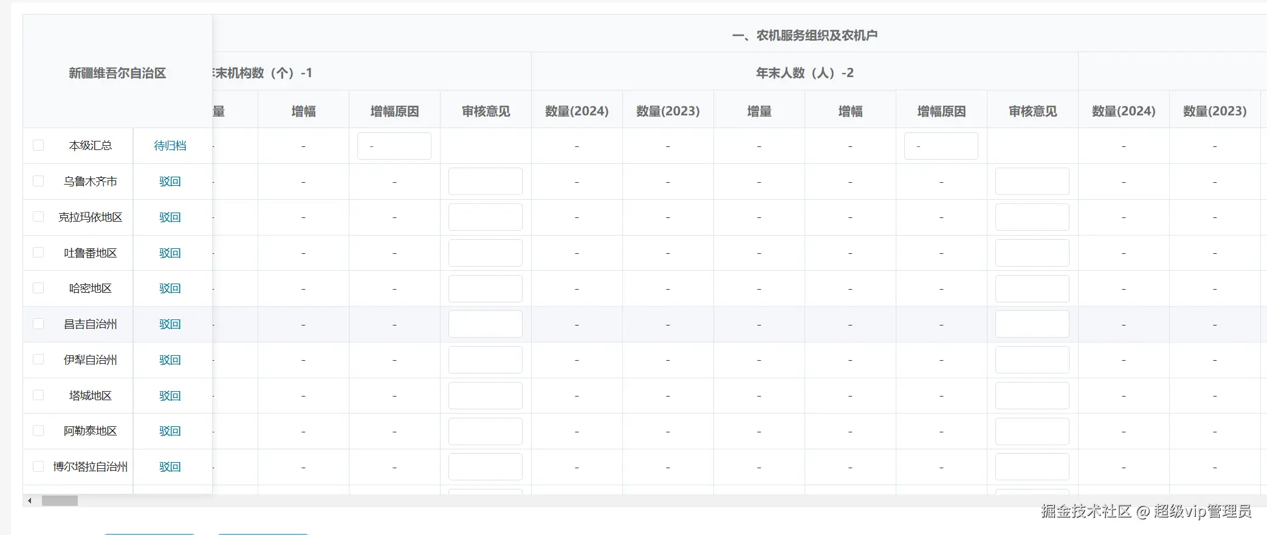
Task: Check the 阿勒泰地区 checkbox
Action: (x=38, y=431)
